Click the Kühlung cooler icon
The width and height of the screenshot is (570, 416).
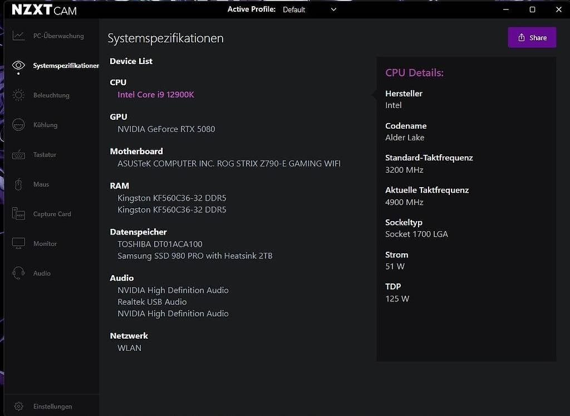(18, 125)
